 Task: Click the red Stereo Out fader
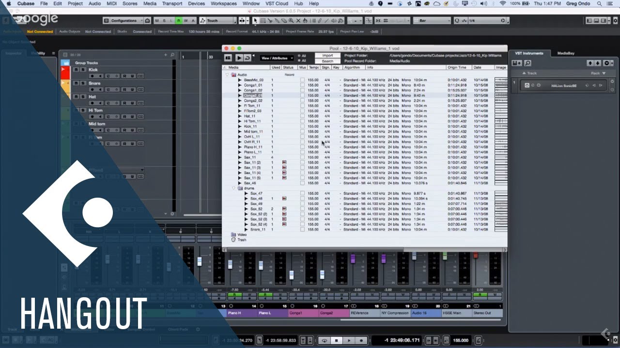[476, 255]
